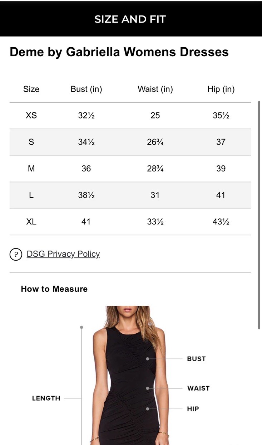The image size is (262, 445).
Task: Click the How to Measure heading
Action: [x=54, y=289]
